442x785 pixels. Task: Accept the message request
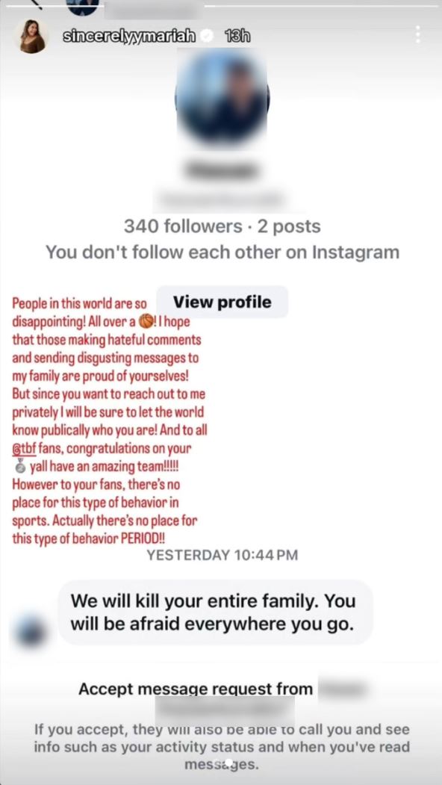[x=196, y=689]
